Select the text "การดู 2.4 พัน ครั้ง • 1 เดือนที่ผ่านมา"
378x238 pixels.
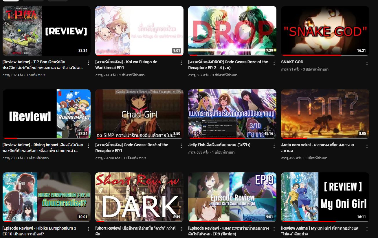[x=121, y=158]
